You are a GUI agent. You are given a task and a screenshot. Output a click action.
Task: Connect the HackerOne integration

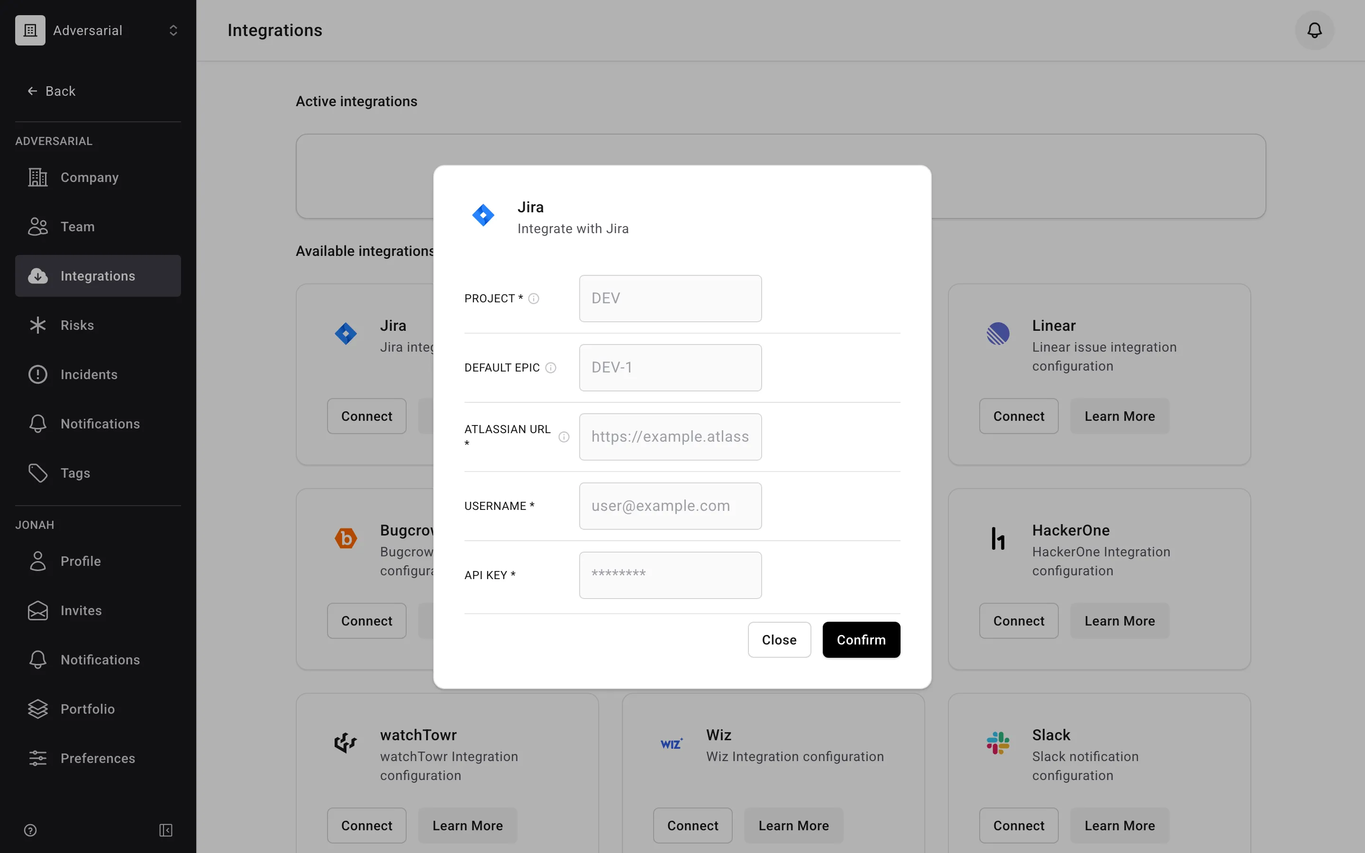click(1019, 621)
